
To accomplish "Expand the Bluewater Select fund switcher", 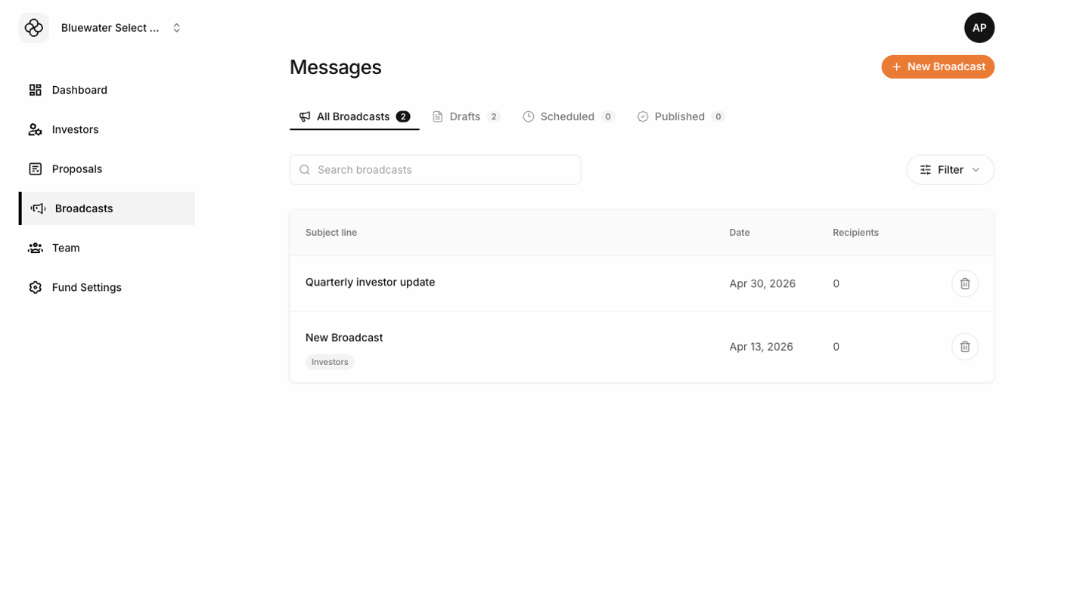I will tap(176, 28).
